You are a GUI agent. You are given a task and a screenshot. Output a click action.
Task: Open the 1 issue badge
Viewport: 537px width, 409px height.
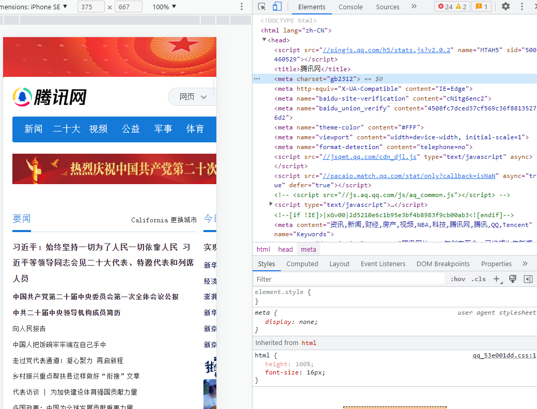coord(482,7)
